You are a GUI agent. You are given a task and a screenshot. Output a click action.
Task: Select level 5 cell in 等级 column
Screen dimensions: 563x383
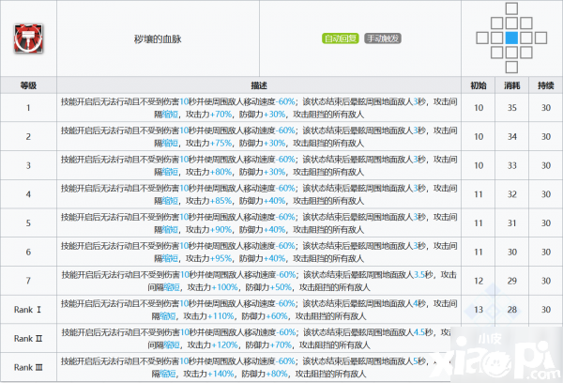pyautogui.click(x=28, y=222)
